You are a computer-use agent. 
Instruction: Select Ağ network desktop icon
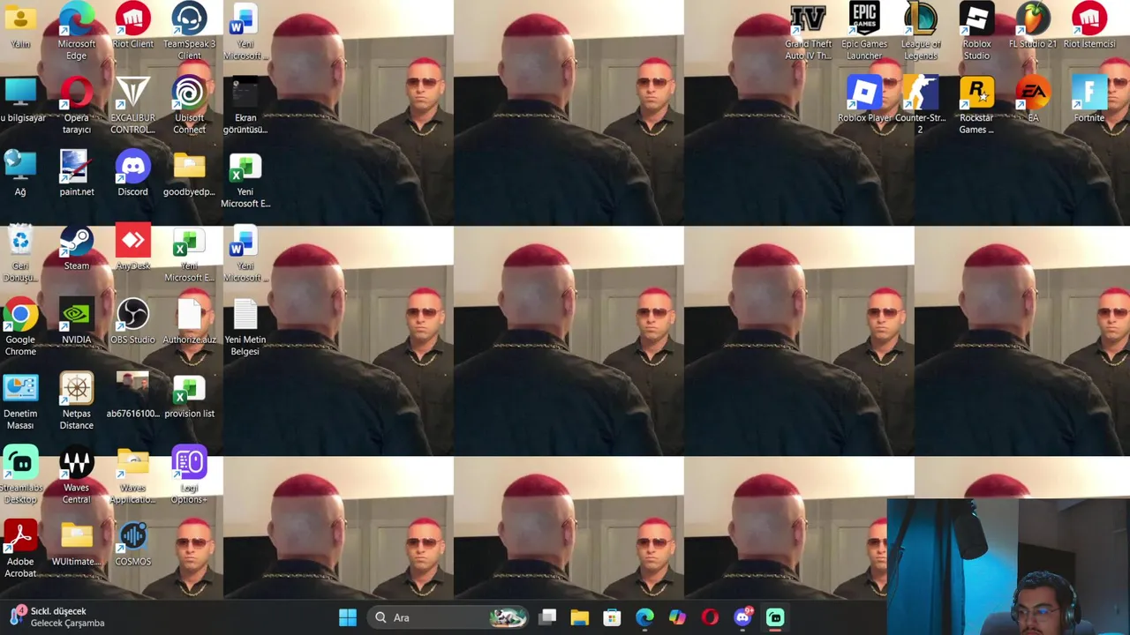pyautogui.click(x=20, y=173)
